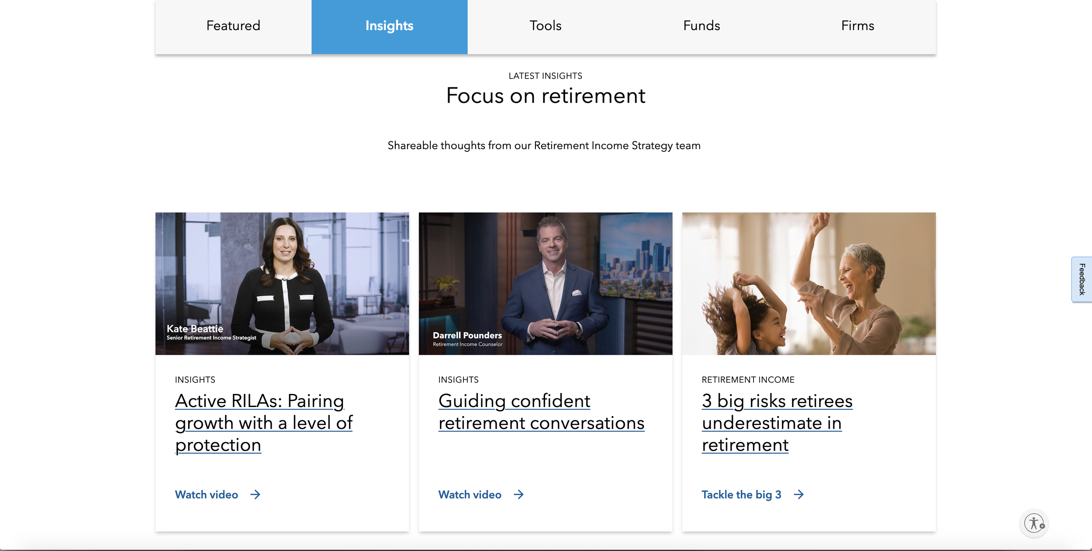Click arrow next to Tackle the big 3
1092x551 pixels.
tap(799, 495)
